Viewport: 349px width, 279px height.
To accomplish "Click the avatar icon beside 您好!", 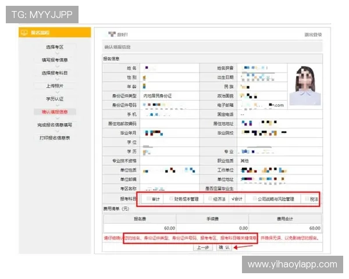I will (x=112, y=34).
